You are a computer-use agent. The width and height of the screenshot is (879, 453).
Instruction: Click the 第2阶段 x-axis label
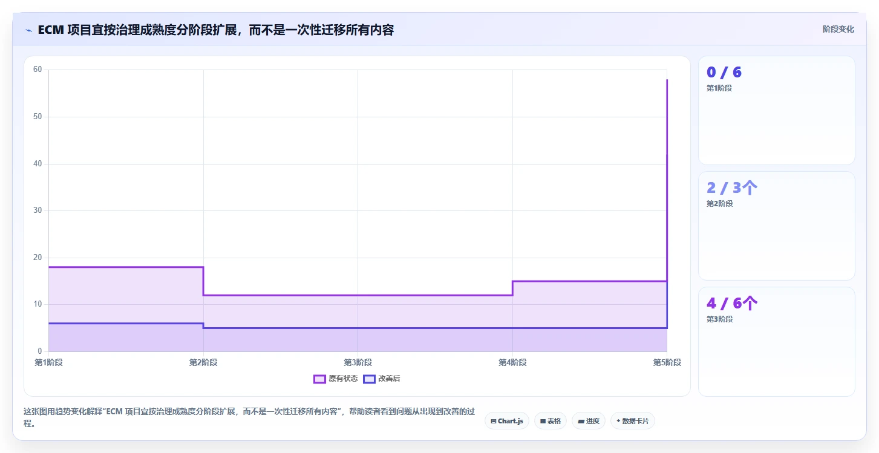tap(203, 362)
